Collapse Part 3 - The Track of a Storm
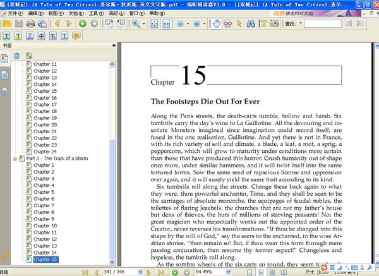This screenshot has height=276, width=379. click(x=15, y=159)
